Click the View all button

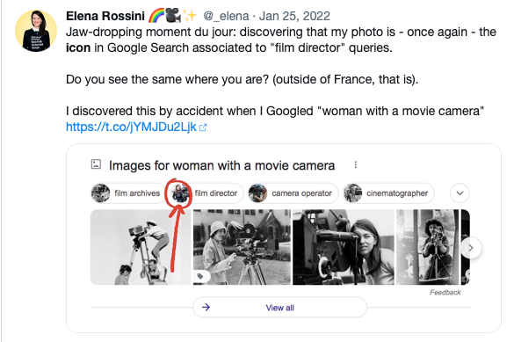click(279, 307)
